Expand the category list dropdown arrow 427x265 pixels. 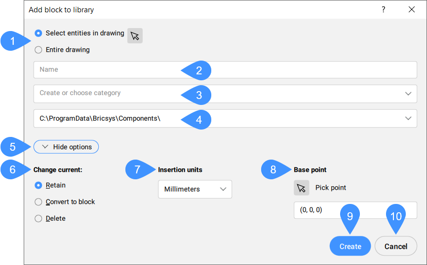408,94
